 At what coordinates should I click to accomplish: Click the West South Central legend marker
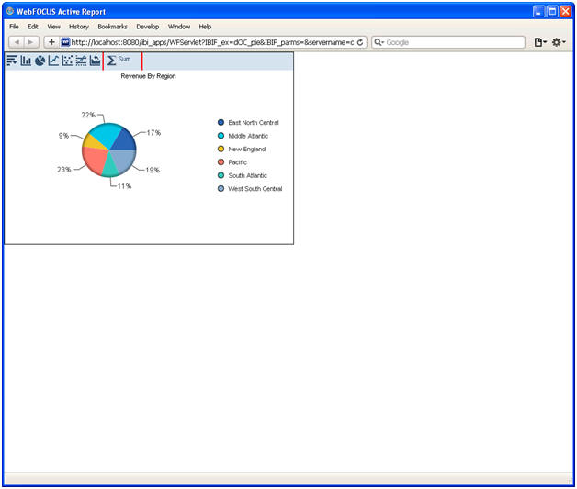pyautogui.click(x=221, y=188)
